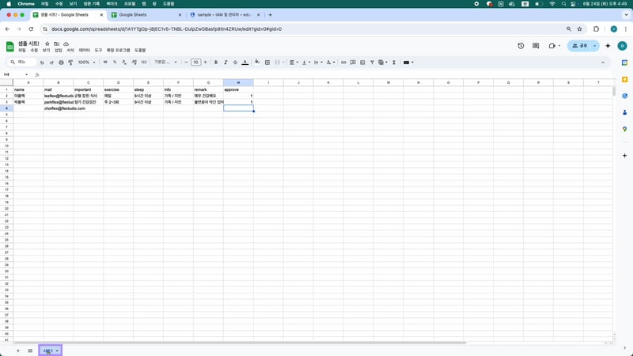Click the 공유 share button
This screenshot has width=633, height=356.
click(x=580, y=46)
